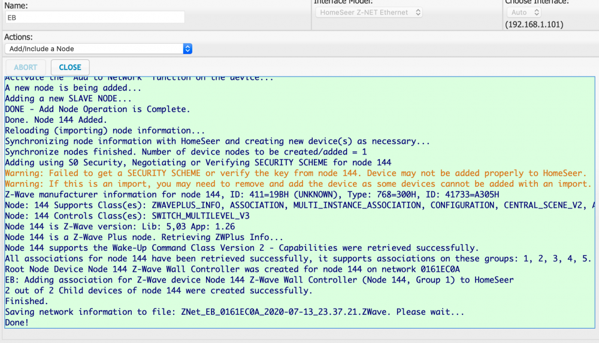Select the orange 'If this is an import' warning
The height and width of the screenshot is (343, 599).
(x=298, y=184)
